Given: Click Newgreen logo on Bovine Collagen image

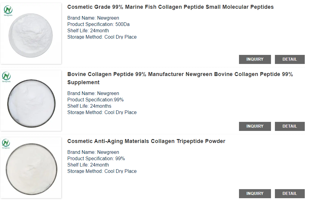Looking at the screenshot, I should click(6, 77).
